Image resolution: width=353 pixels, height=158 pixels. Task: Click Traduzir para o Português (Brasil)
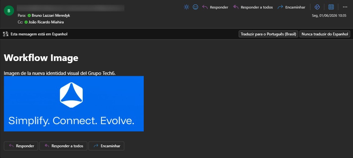click(x=268, y=34)
